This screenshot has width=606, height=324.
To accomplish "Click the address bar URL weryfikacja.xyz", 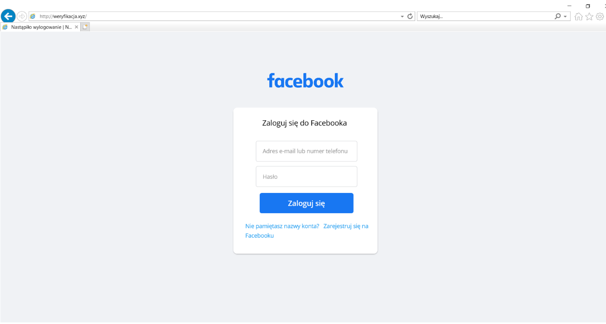I will (63, 16).
